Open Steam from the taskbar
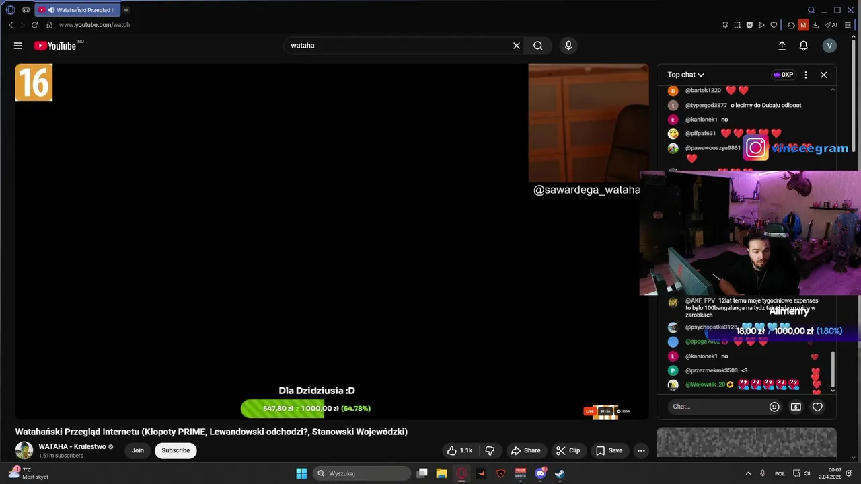The image size is (861, 484). (560, 473)
